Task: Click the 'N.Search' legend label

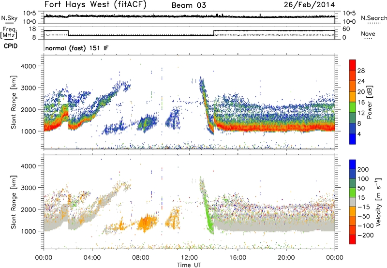Action: 373,18
